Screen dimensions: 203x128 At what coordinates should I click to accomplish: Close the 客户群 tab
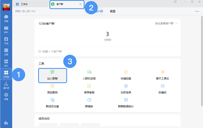coord(80,4)
